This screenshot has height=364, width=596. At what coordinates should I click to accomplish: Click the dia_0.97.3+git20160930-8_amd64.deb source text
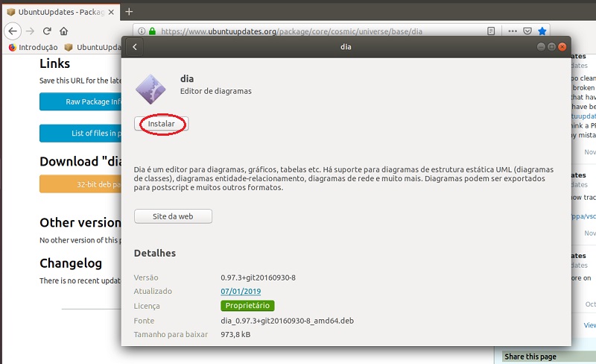tap(287, 321)
